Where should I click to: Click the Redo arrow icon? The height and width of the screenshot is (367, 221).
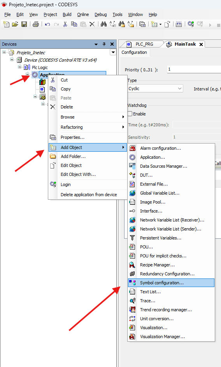point(56,24)
